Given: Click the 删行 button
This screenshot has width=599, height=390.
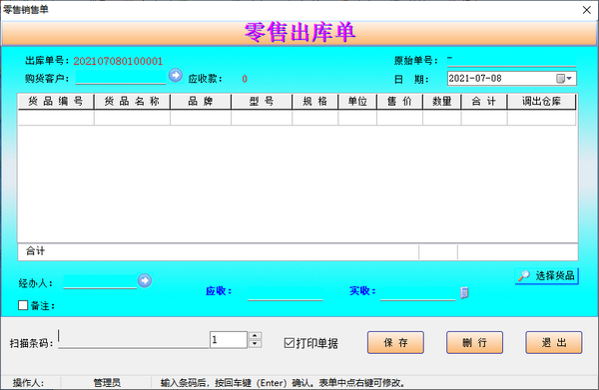Looking at the screenshot, I should coord(474,343).
